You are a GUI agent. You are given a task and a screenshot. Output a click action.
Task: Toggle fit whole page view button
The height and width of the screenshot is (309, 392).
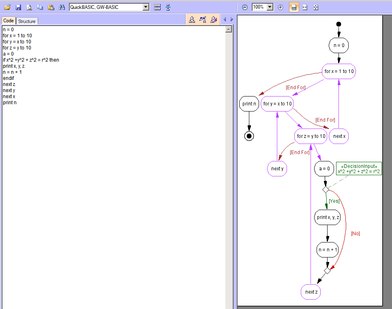(x=316, y=7)
